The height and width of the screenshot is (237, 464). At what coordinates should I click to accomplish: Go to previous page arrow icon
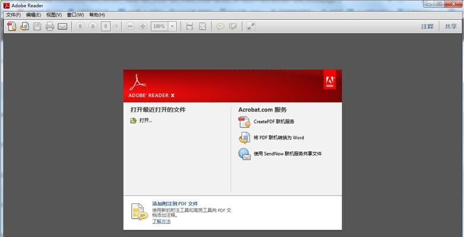coord(80,26)
